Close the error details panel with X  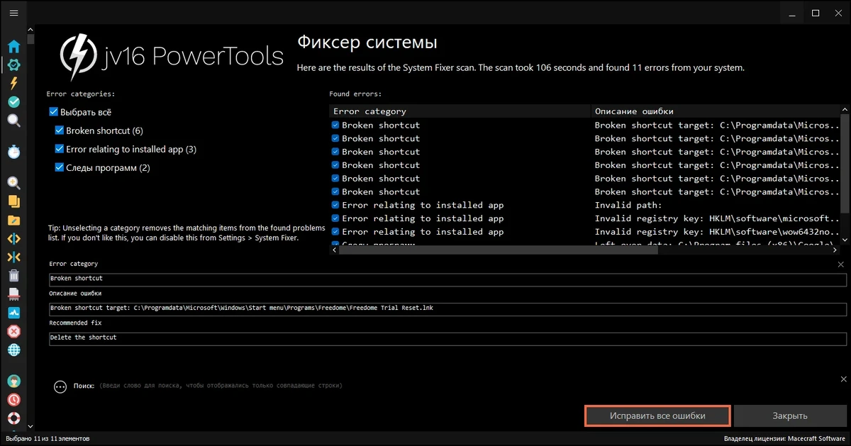841,264
